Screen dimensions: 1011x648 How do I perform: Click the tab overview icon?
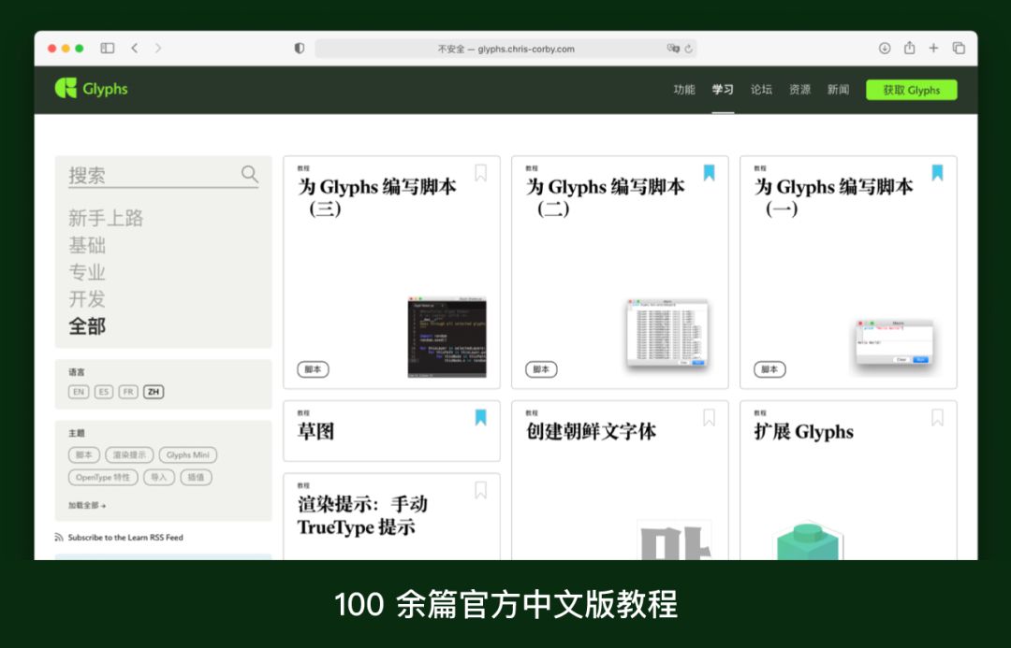click(957, 48)
